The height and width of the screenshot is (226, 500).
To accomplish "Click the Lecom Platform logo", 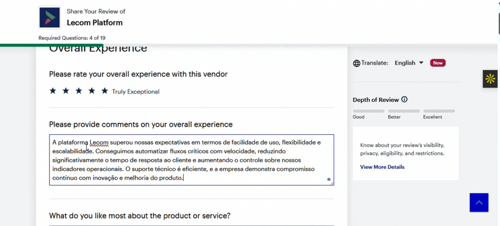I will tap(49, 18).
